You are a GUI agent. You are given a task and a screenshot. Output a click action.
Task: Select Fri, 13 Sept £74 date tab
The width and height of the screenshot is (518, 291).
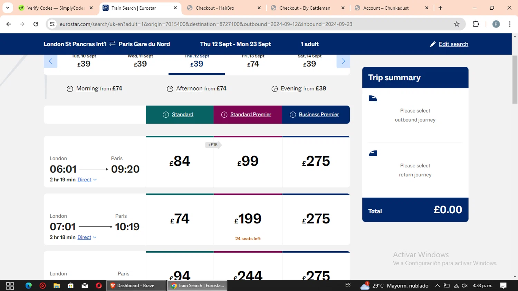pos(253,61)
